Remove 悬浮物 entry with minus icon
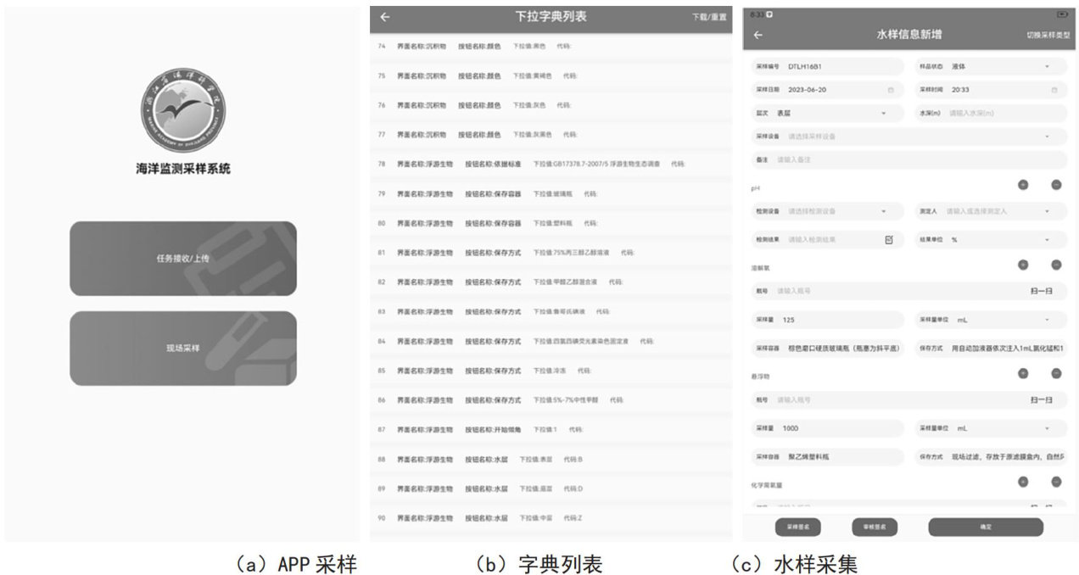 [x=1056, y=373]
